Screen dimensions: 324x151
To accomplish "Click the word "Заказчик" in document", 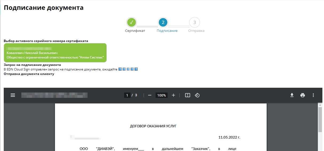I will point(201,149).
